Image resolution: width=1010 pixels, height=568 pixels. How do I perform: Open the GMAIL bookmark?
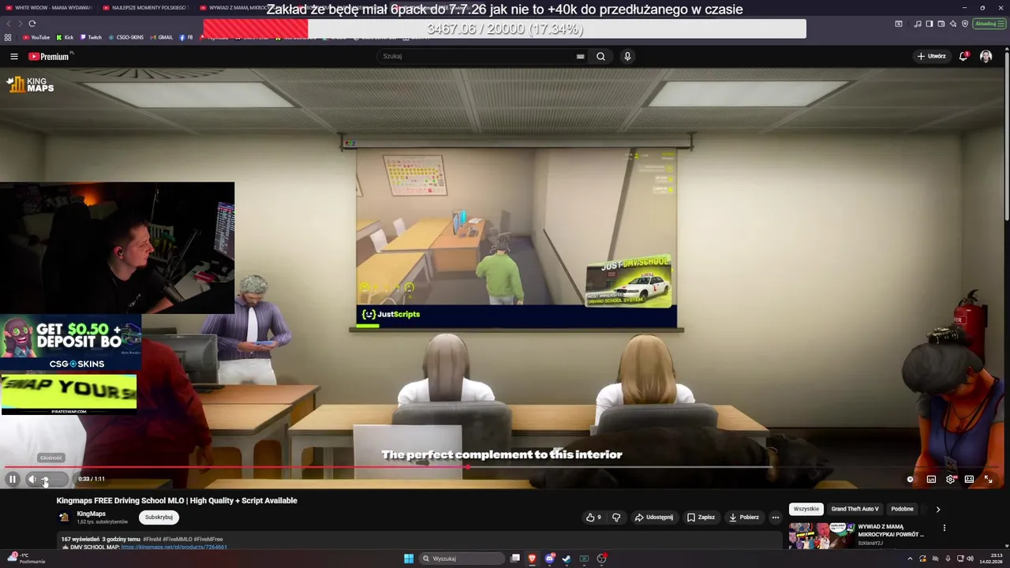point(161,37)
